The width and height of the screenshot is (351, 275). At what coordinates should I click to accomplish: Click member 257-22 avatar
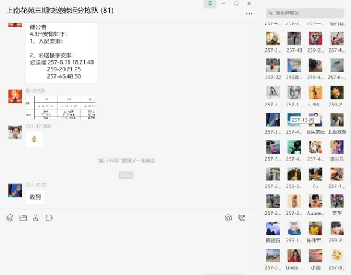point(273,65)
